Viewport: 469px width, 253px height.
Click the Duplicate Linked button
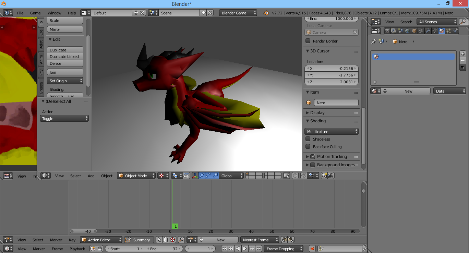pyautogui.click(x=65, y=57)
